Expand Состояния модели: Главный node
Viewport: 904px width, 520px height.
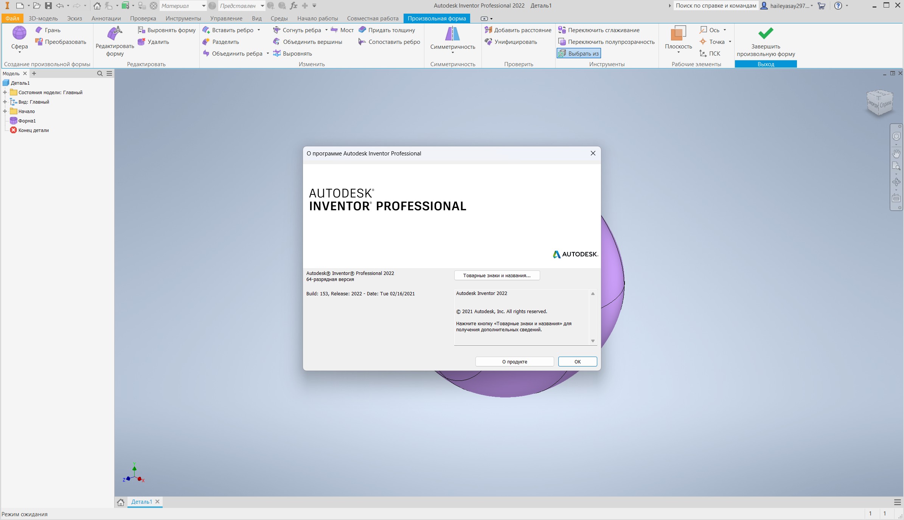point(5,92)
